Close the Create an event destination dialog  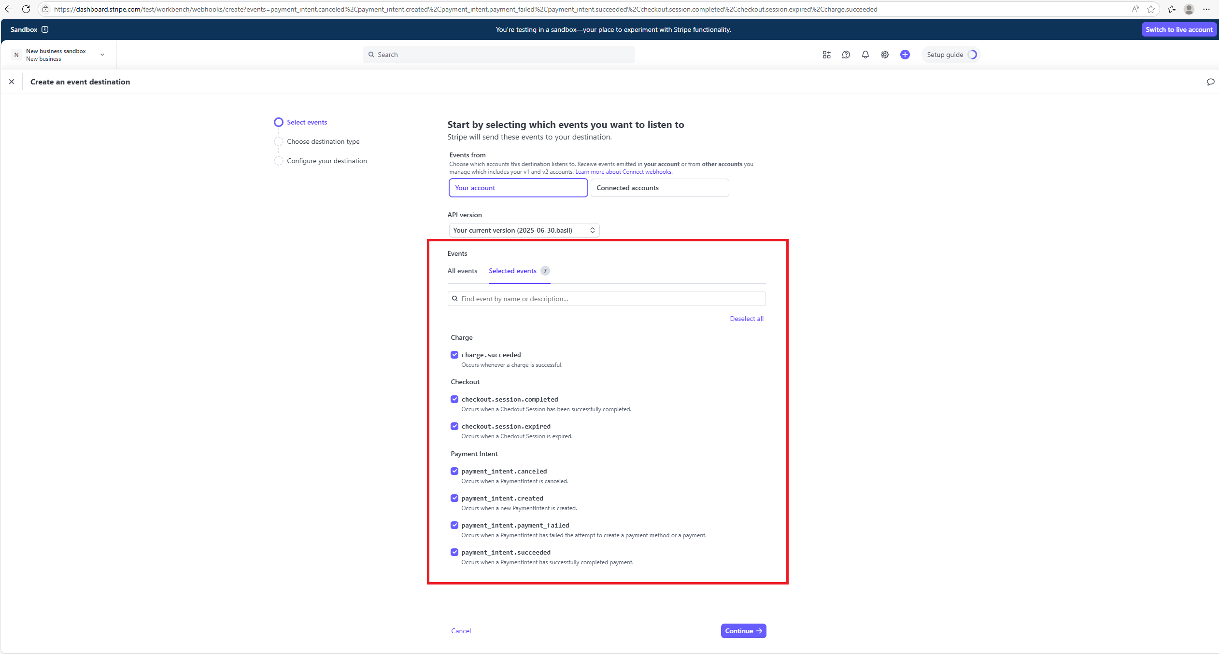(12, 82)
